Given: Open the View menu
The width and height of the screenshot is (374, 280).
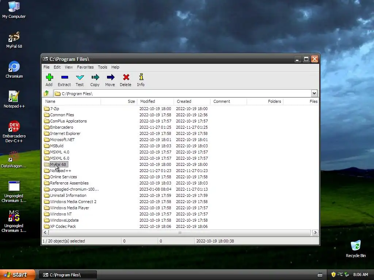Looking at the screenshot, I should (69, 67).
